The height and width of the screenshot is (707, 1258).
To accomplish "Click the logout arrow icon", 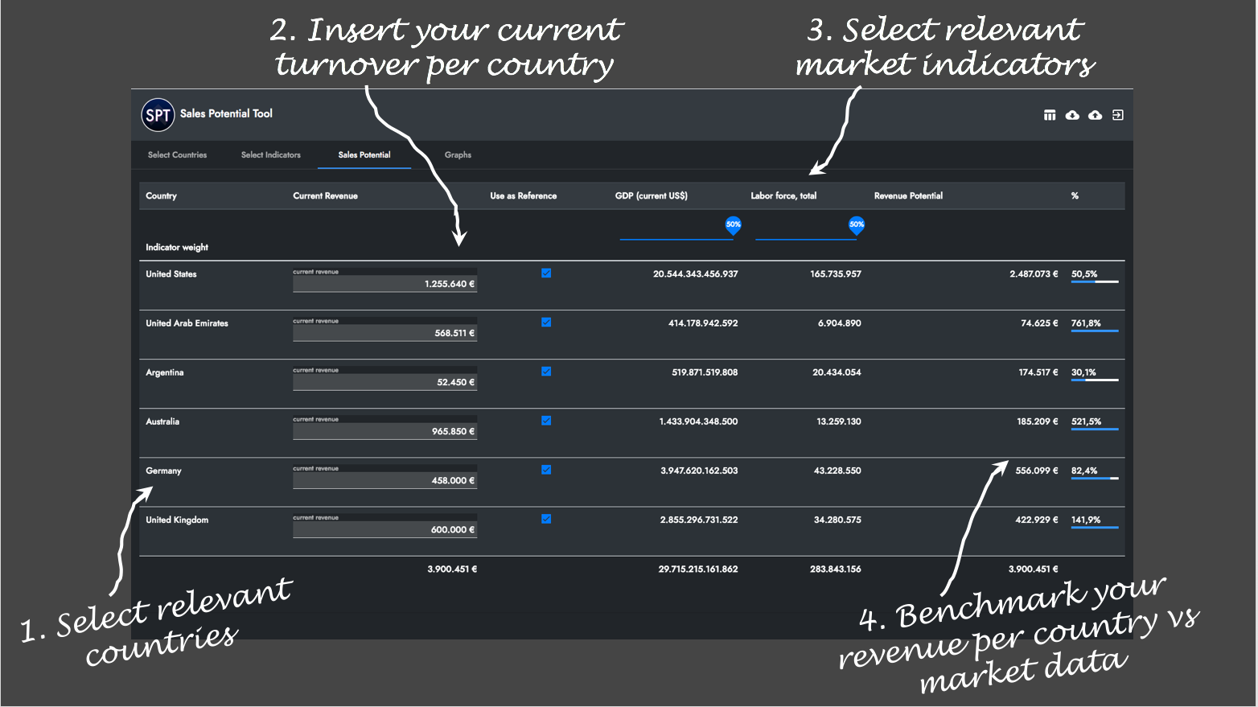I will pyautogui.click(x=1117, y=115).
